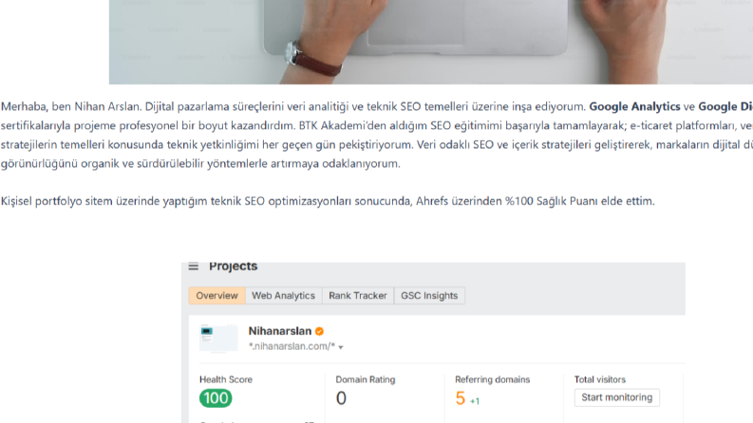Click the green 100 Health Score badge
Viewport: 753px width, 423px height.
(x=216, y=398)
